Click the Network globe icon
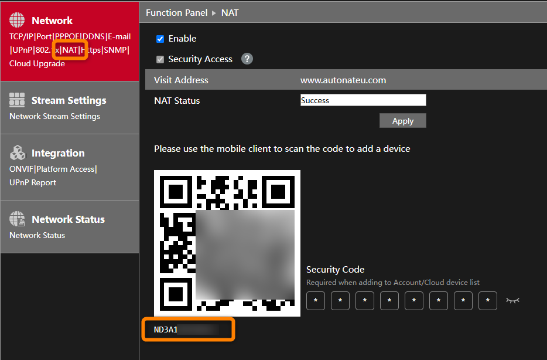The width and height of the screenshot is (547, 360). click(x=17, y=20)
